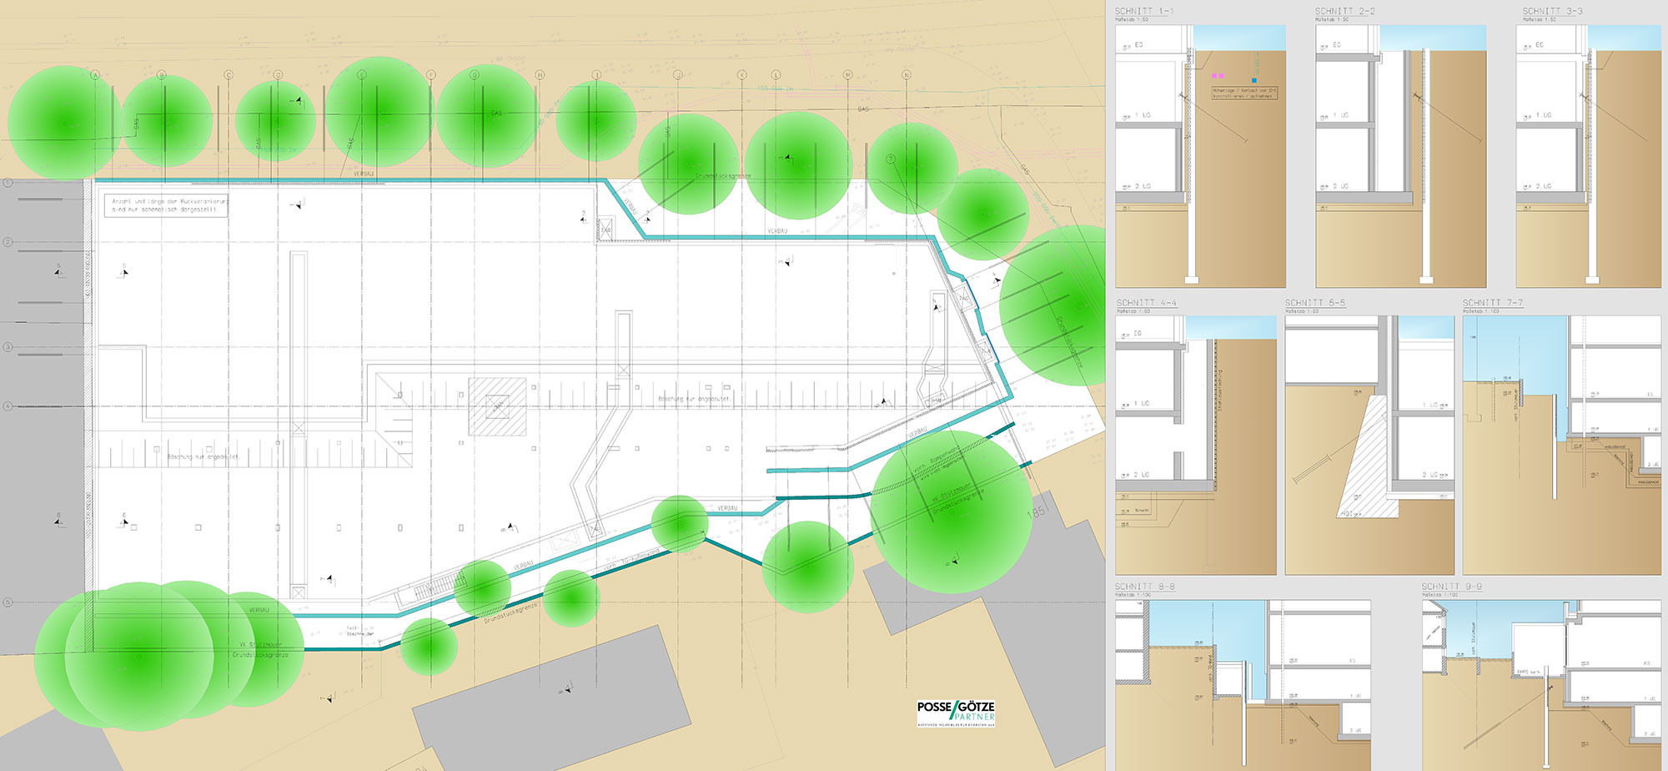Click the grid axis bubble labeled N

point(907,76)
